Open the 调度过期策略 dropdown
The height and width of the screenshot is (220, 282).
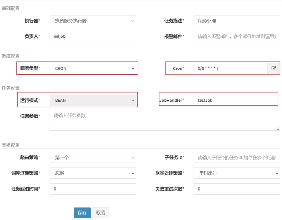coord(93,173)
